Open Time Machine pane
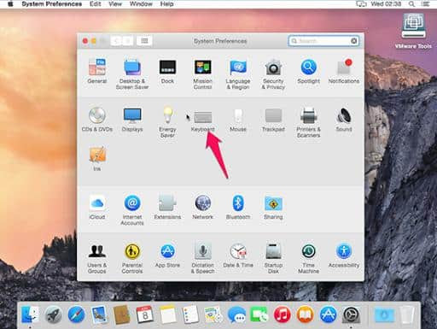 click(309, 259)
